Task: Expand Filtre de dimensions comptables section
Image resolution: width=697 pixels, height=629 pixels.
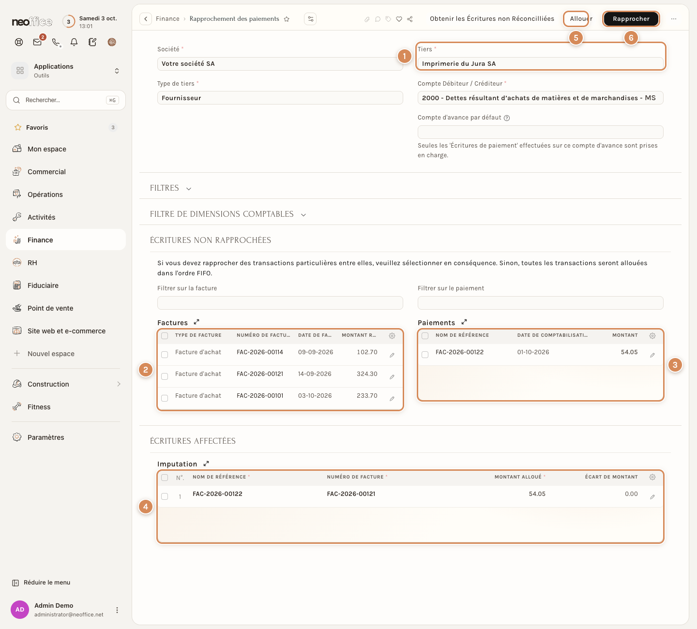Action: coord(303,215)
